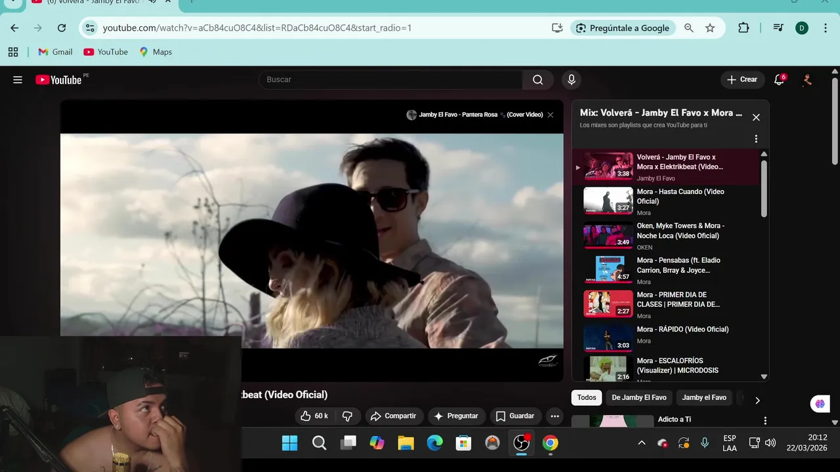The width and height of the screenshot is (840, 472).
Task: Show more chips with the right chevron
Action: 757,400
